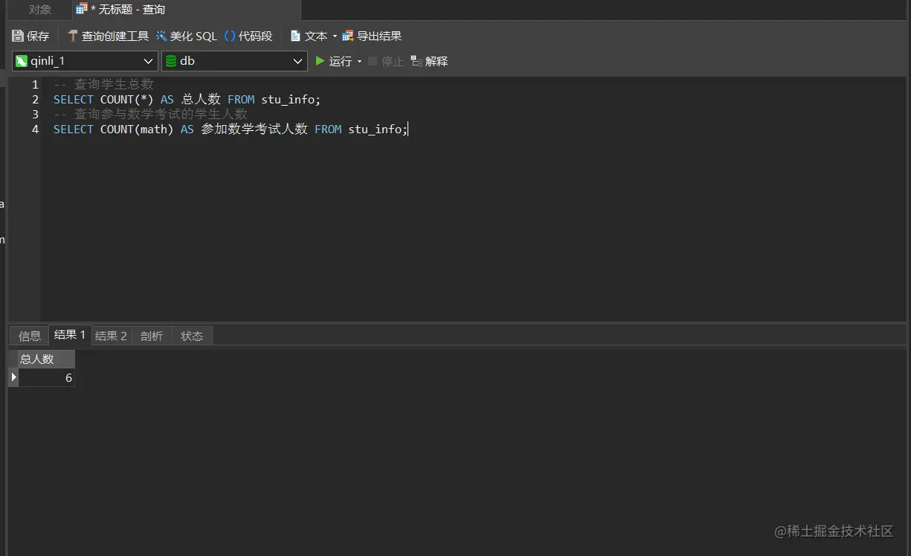Click the Export Result grid icon
Viewport: 911px width, 556px height.
347,36
